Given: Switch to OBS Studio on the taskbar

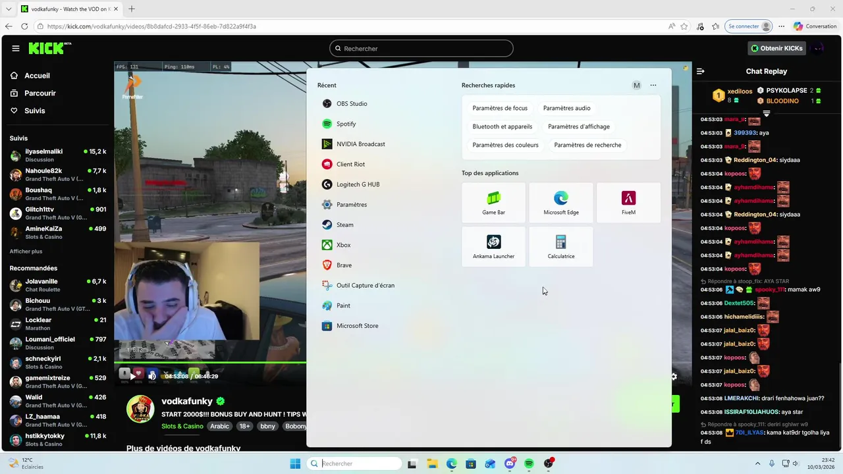Looking at the screenshot, I should point(549,463).
